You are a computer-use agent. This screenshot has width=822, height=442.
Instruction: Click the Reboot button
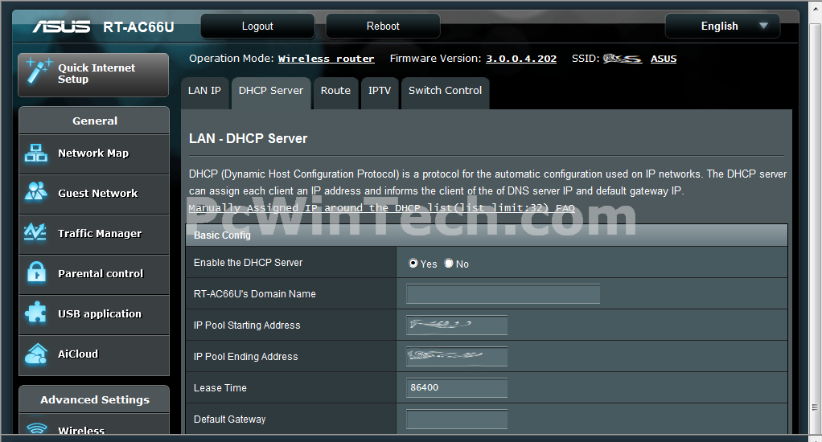pos(383,27)
